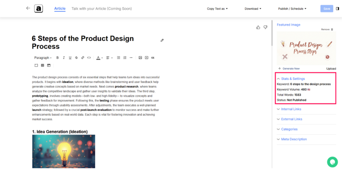Insert an image into the article
This screenshot has width=342, height=171.
(x=140, y=58)
